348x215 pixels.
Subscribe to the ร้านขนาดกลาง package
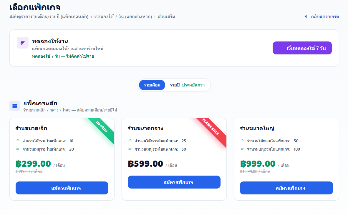tap(174, 182)
